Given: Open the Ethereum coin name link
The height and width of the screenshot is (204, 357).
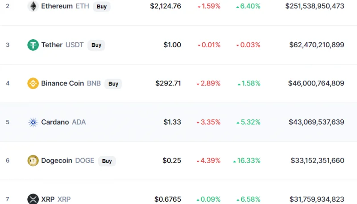Looking at the screenshot, I should click(57, 6).
